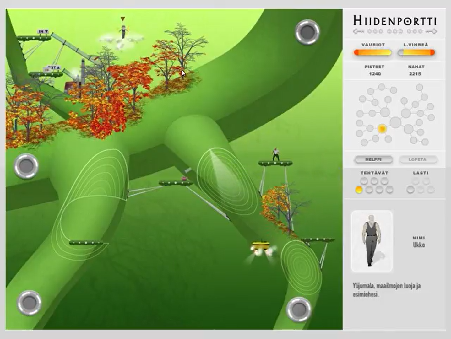Click the Hiidenportti title
The height and width of the screenshot is (339, 451).
point(395,21)
